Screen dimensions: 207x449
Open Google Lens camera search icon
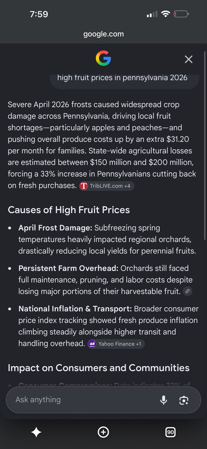183,400
